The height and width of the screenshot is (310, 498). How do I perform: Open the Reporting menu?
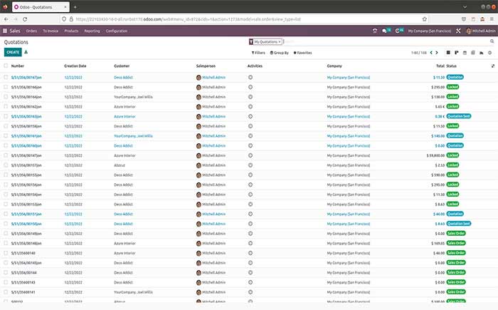click(x=92, y=31)
